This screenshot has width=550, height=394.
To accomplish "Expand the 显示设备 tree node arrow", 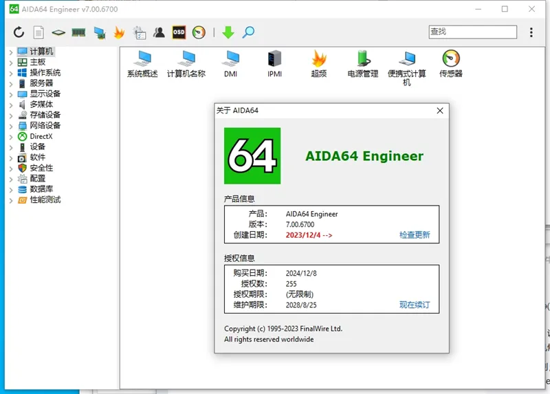I will point(11,95).
